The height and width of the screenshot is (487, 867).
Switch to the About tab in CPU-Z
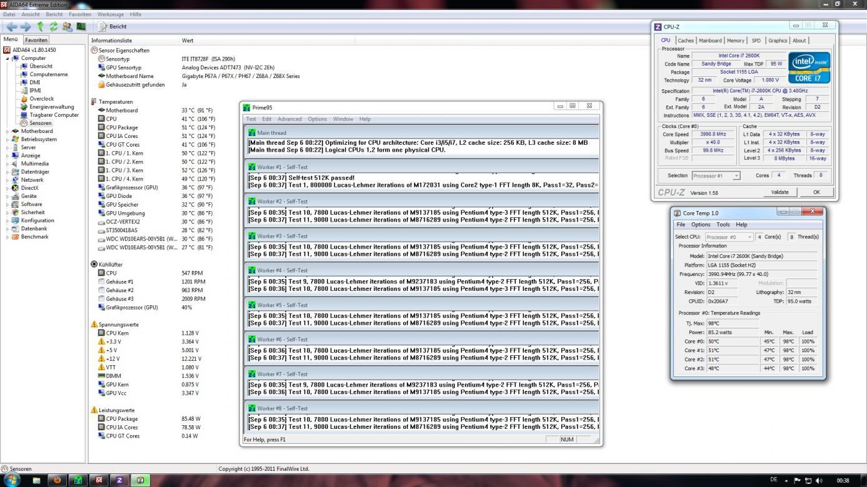799,41
